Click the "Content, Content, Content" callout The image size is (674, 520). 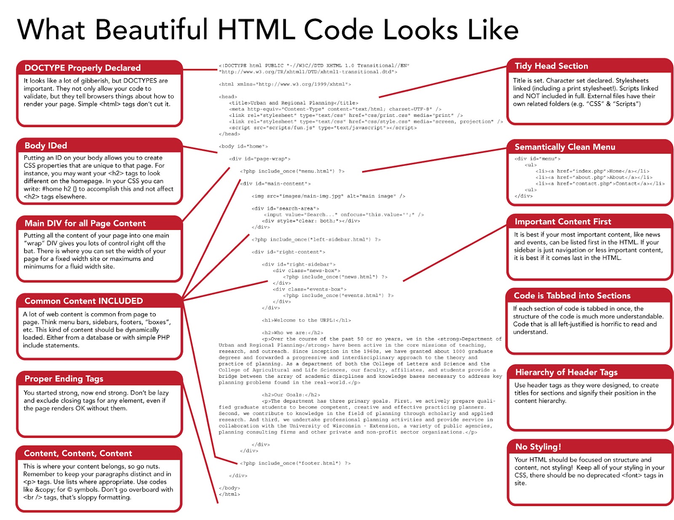[78, 453]
